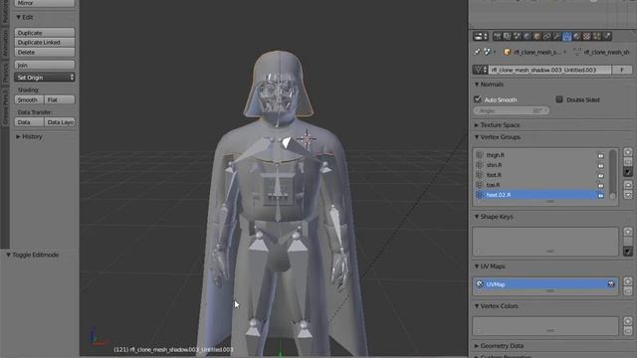Add a new vertex color layer

coord(628,321)
